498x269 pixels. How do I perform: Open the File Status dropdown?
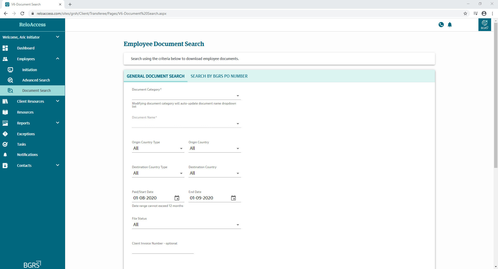pos(186,225)
